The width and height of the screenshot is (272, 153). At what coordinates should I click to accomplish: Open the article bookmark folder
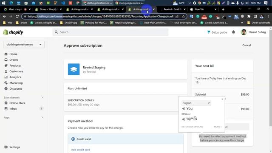pos(21,23)
